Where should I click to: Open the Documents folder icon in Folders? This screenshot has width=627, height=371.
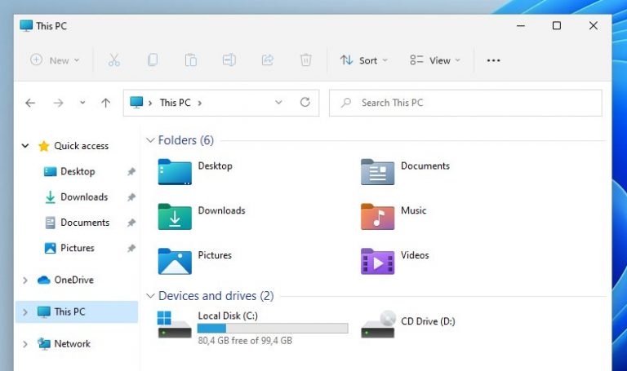coord(377,172)
